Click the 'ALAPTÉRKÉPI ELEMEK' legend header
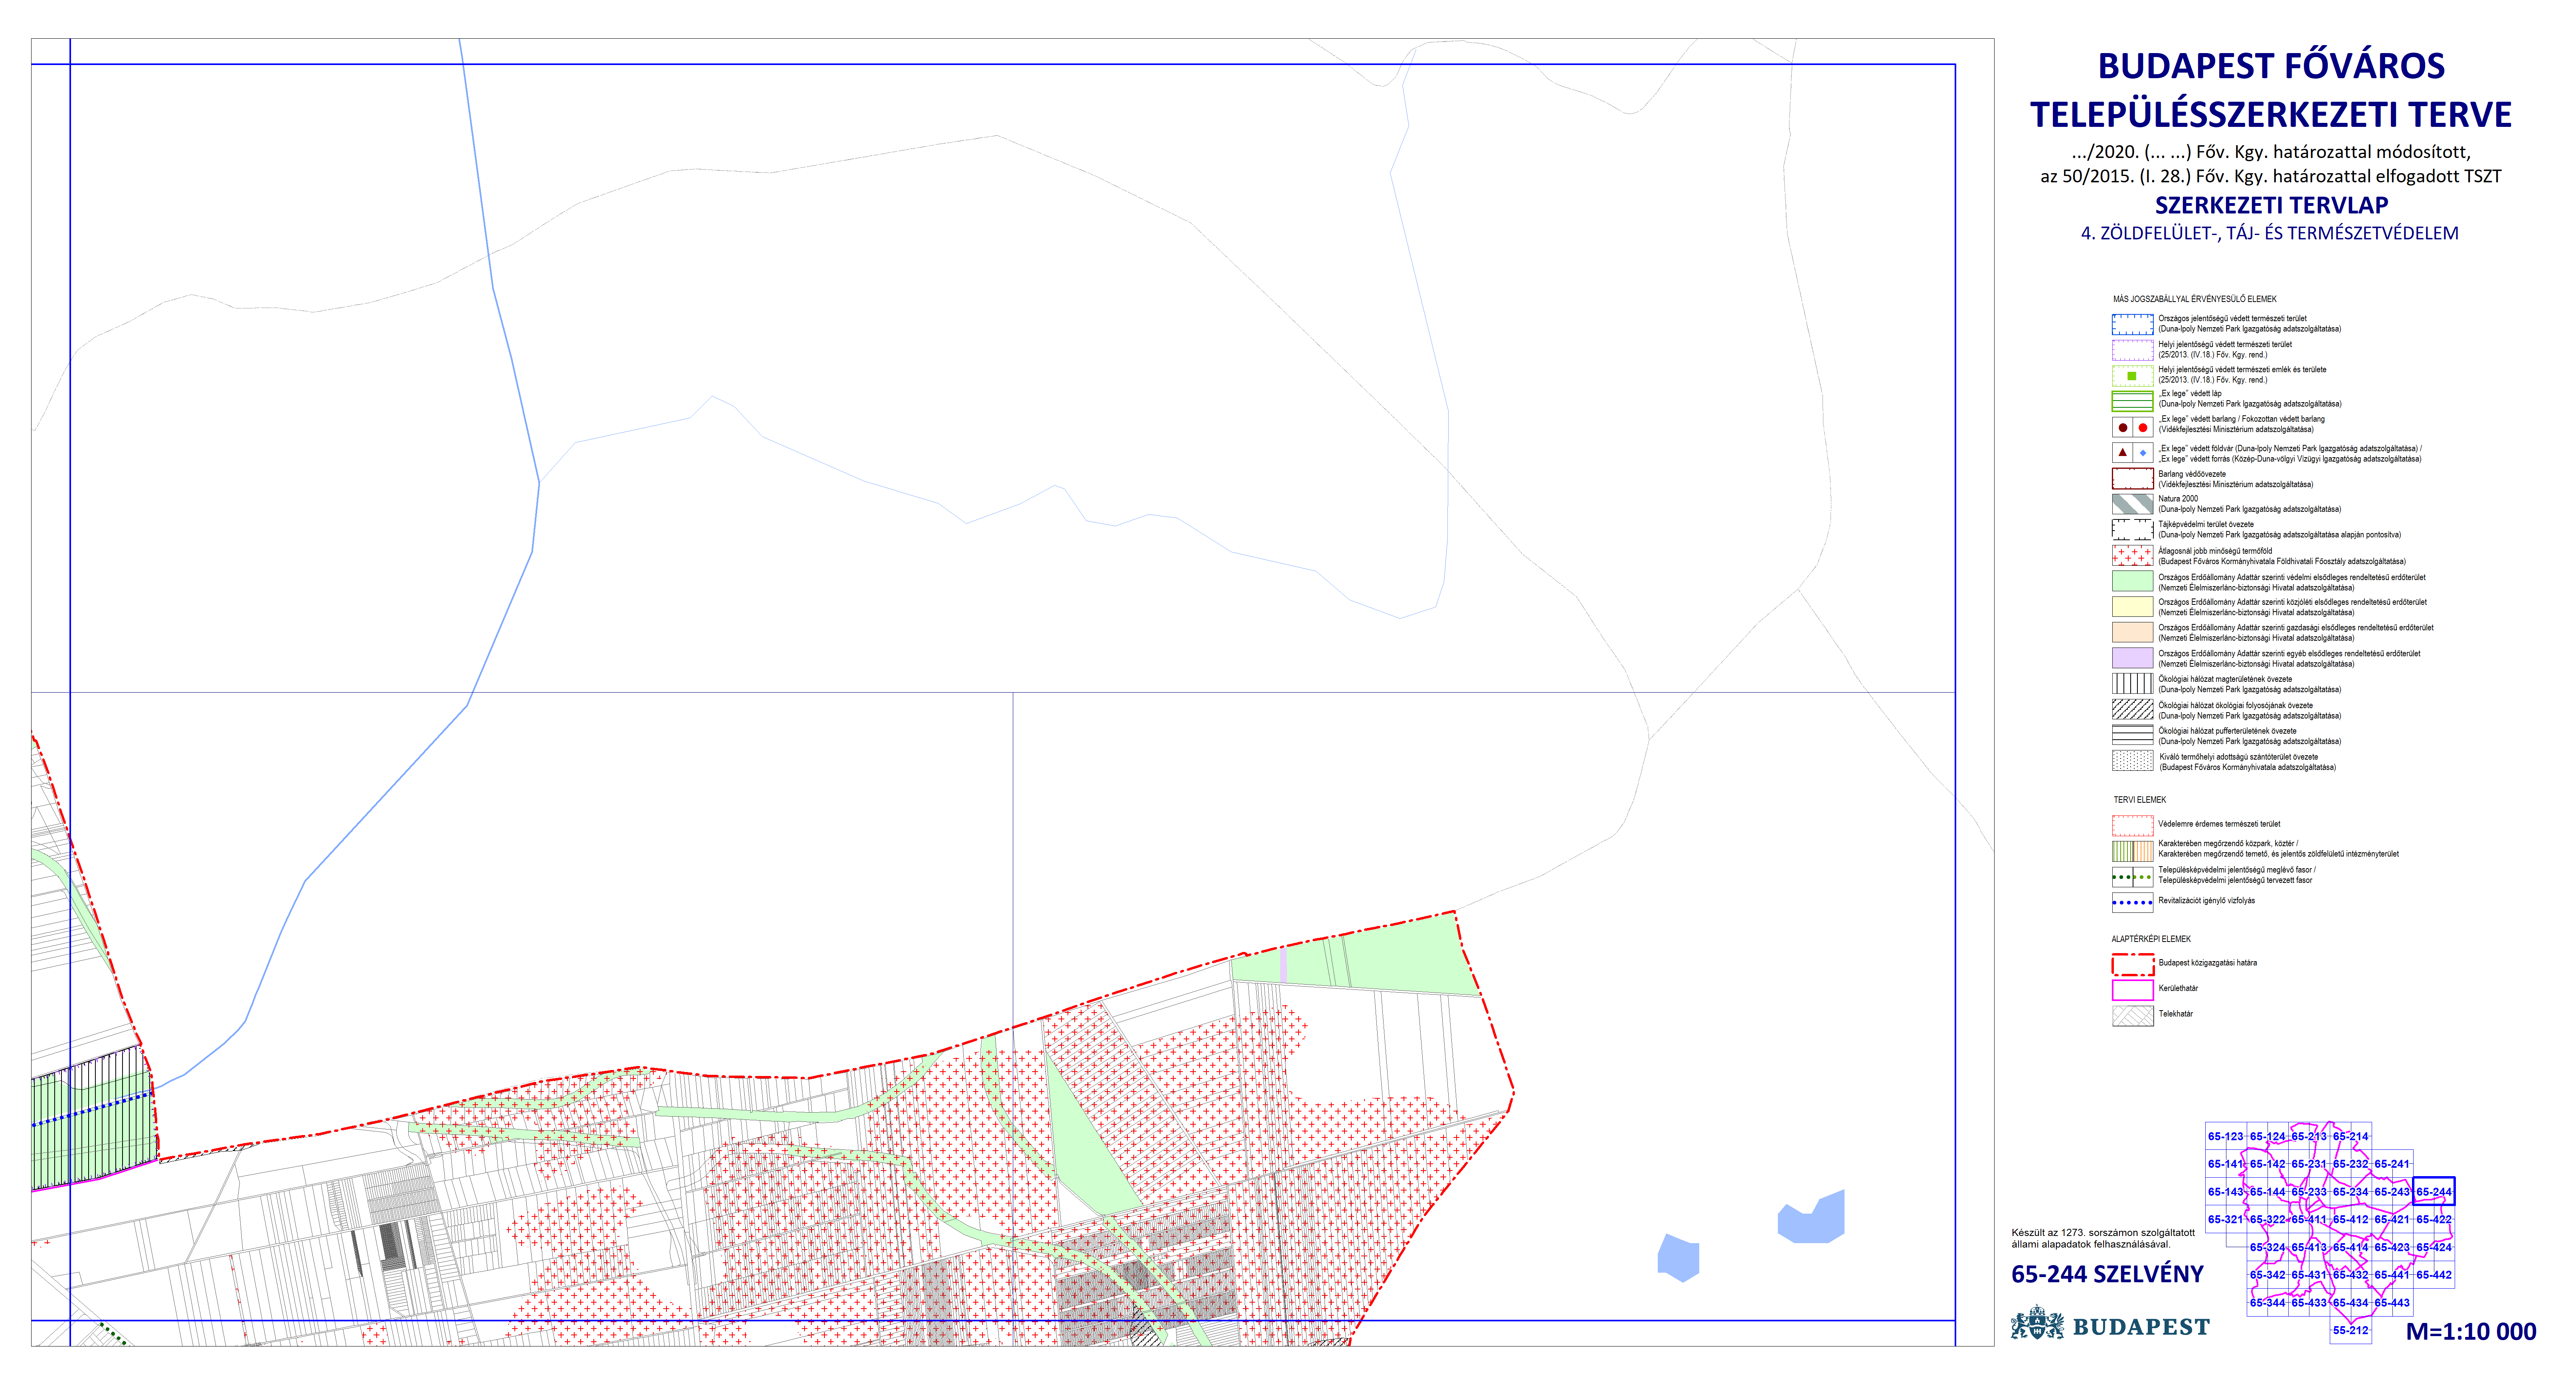The image size is (2576, 1382). pyautogui.click(x=2151, y=939)
